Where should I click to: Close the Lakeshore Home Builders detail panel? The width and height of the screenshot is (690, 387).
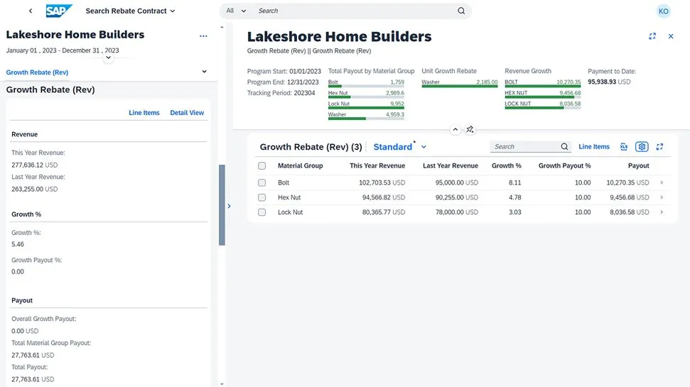[x=671, y=36]
